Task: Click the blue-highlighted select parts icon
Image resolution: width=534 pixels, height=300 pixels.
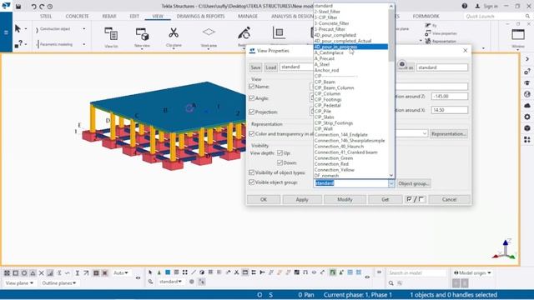Action: [x=168, y=272]
